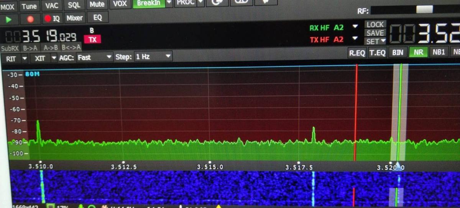Start recording with the red record button
The image size is (460, 208).
pyautogui.click(x=30, y=19)
